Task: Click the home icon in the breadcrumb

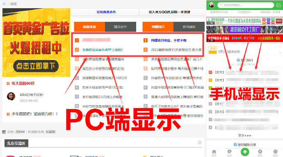Action: point(4,4)
